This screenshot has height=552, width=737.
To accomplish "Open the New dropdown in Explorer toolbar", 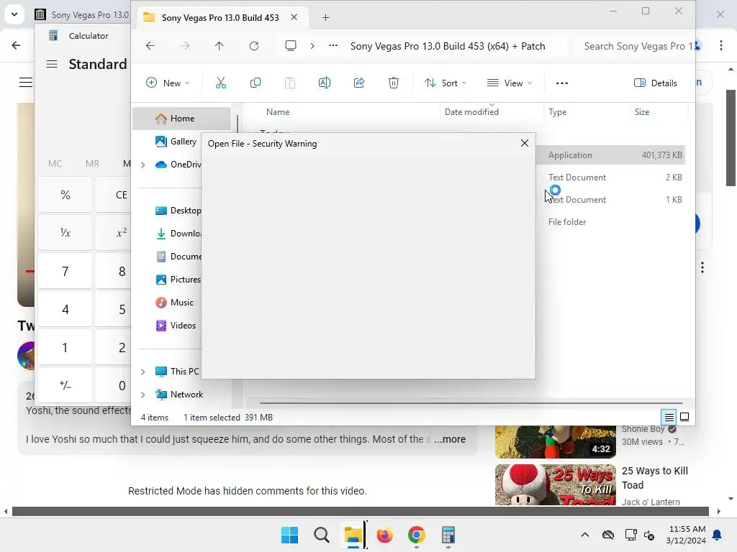I will point(168,83).
